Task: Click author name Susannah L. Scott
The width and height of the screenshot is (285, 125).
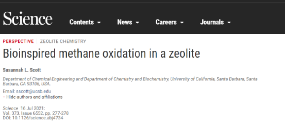Action: [x=22, y=70]
